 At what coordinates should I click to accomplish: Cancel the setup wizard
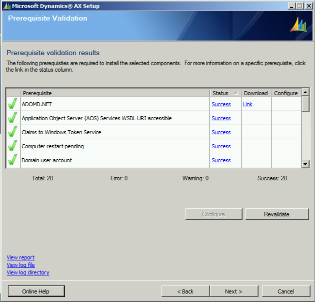(286, 291)
